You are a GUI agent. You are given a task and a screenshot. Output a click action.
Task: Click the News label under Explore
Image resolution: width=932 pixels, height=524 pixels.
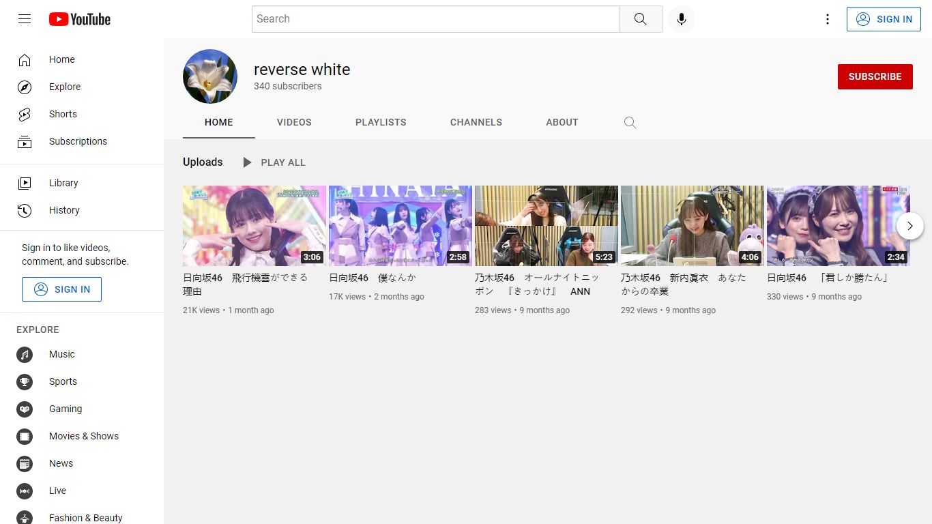click(x=61, y=463)
